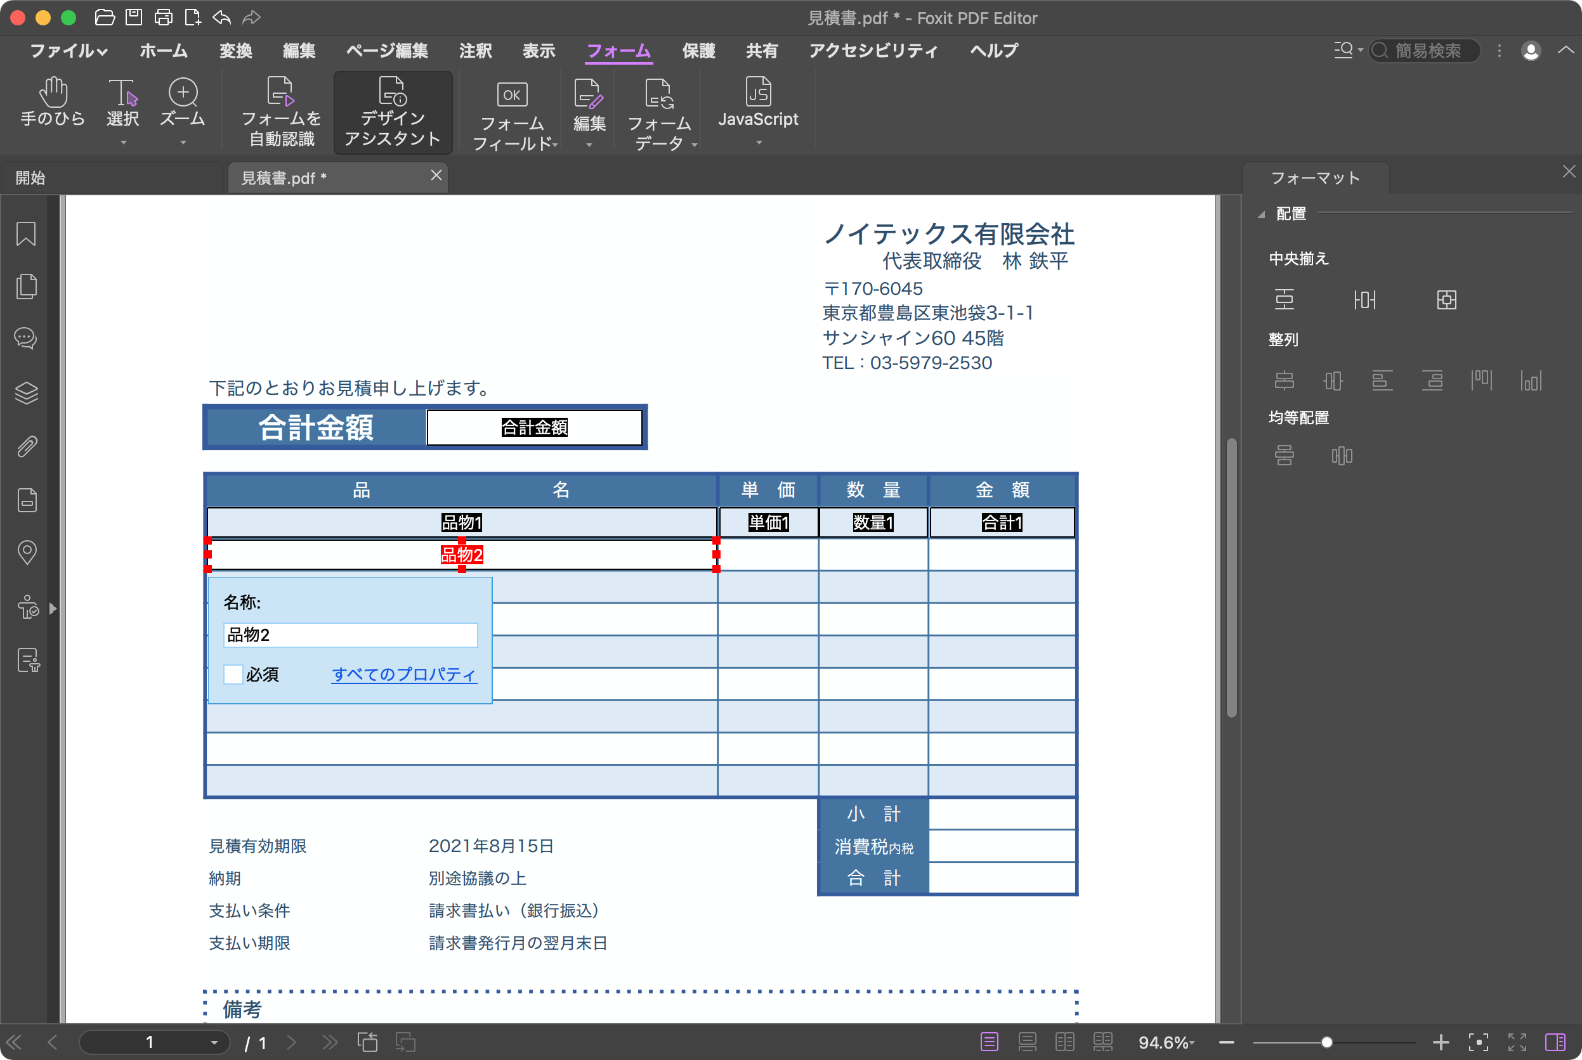Select the Selection tool (選択)
Screen dimensions: 1582x1060
pos(123,107)
